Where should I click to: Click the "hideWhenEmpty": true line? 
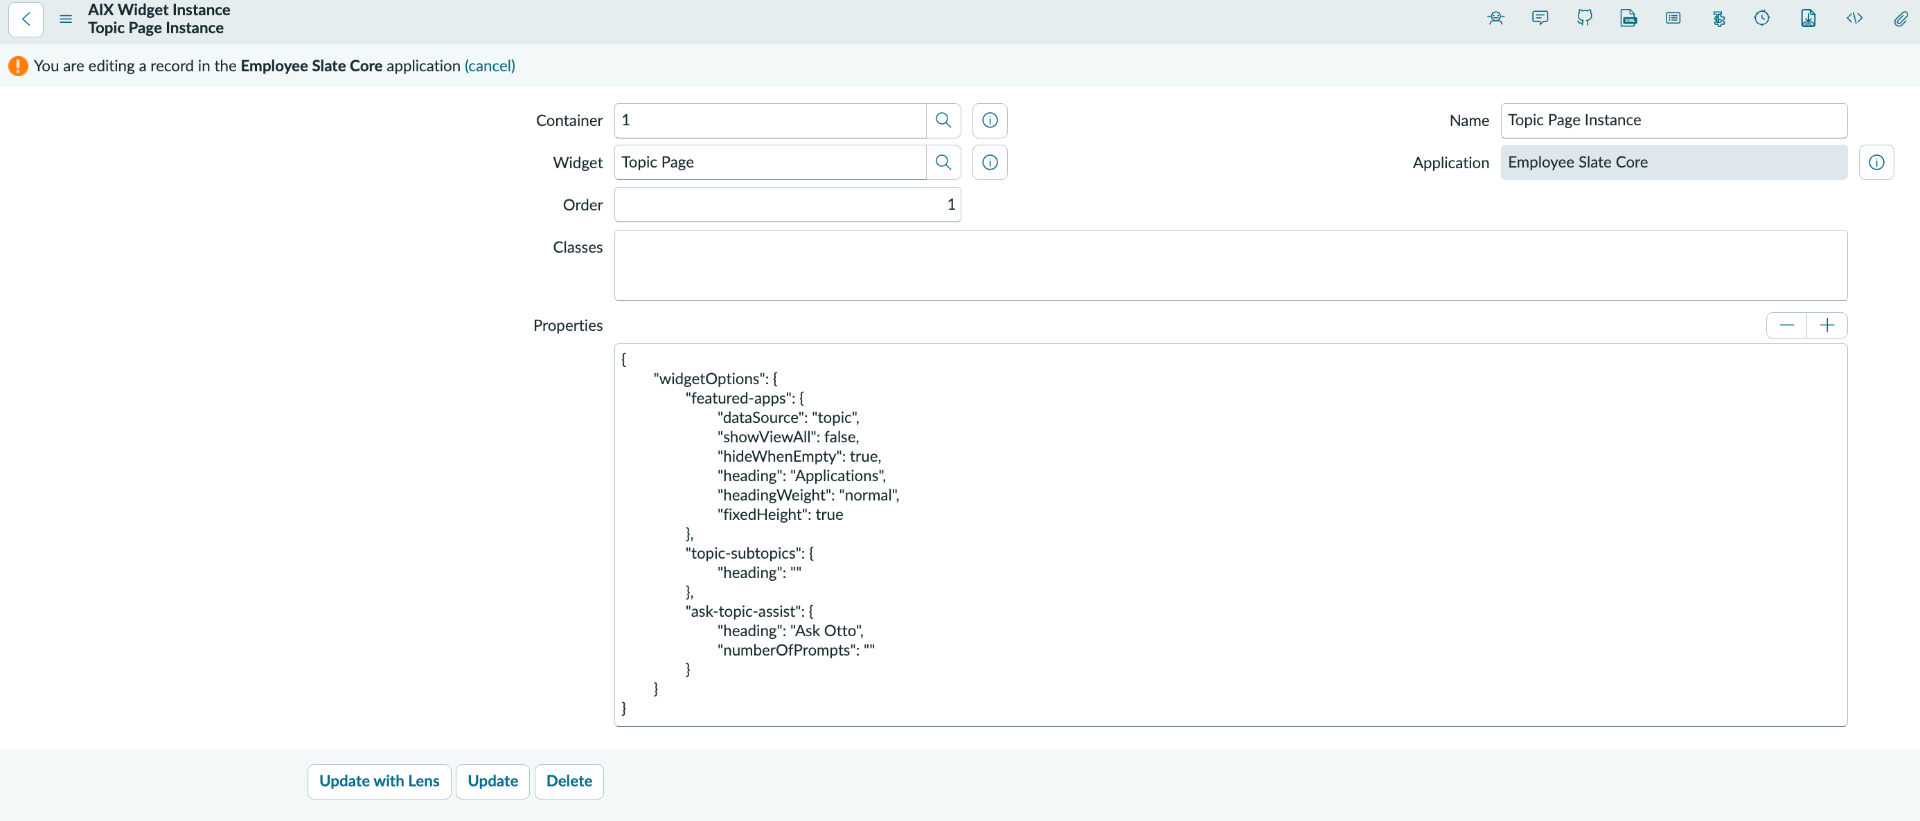799,456
